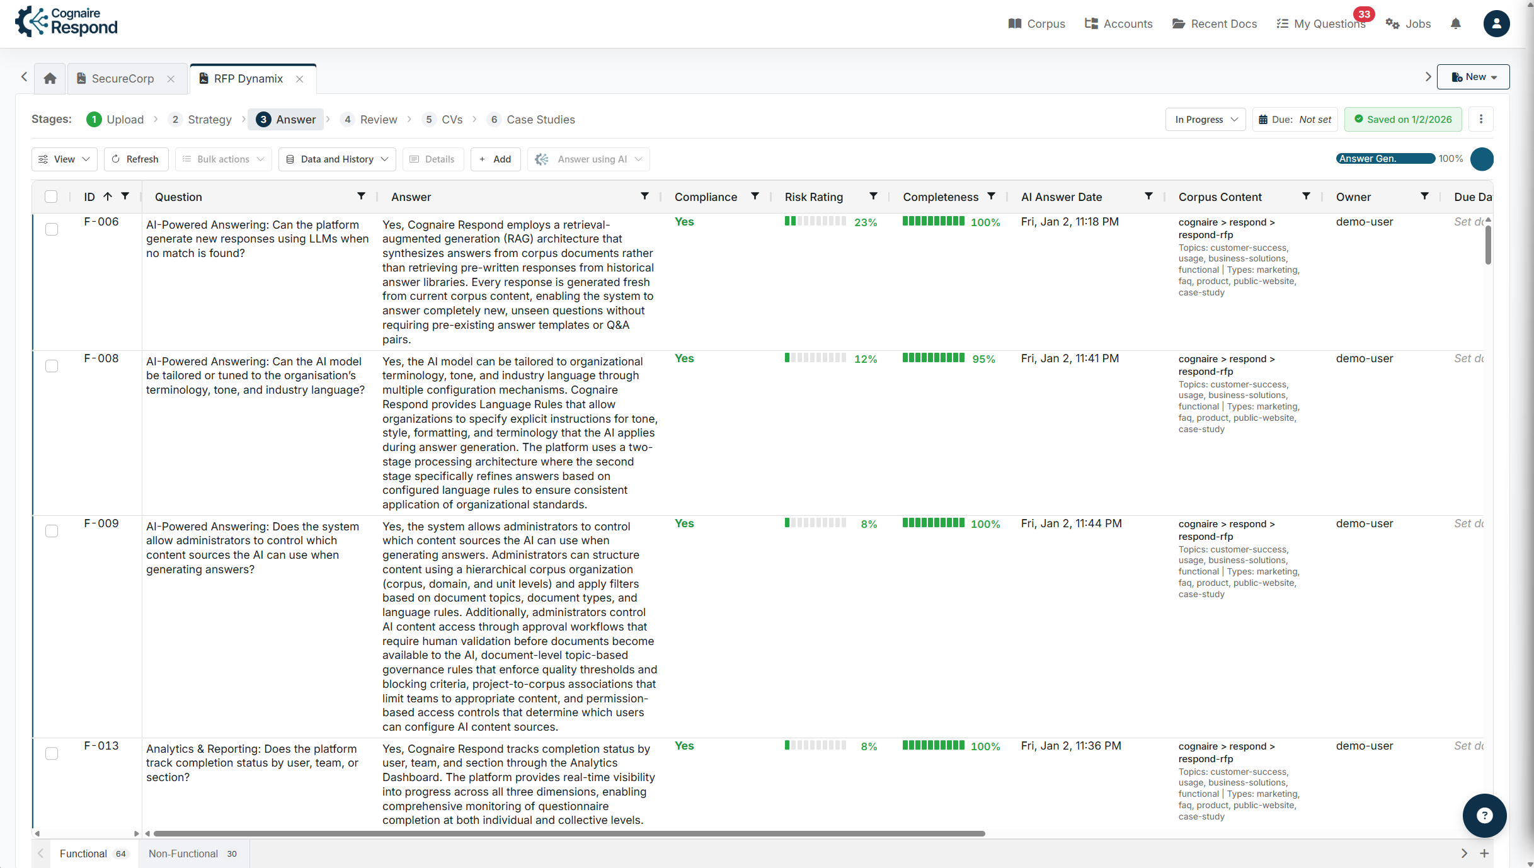Expand the View dropdown
The image size is (1534, 868).
coord(64,159)
